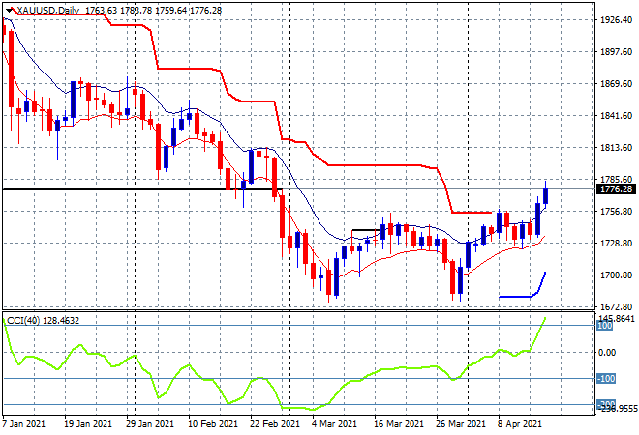Select the XAUUSD.Daily chart title text
This screenshot has width=639, height=435.
coord(48,11)
